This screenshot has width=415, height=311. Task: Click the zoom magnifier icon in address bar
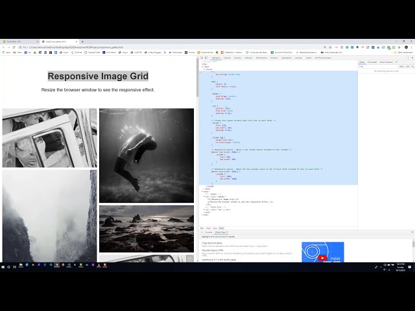325,47
